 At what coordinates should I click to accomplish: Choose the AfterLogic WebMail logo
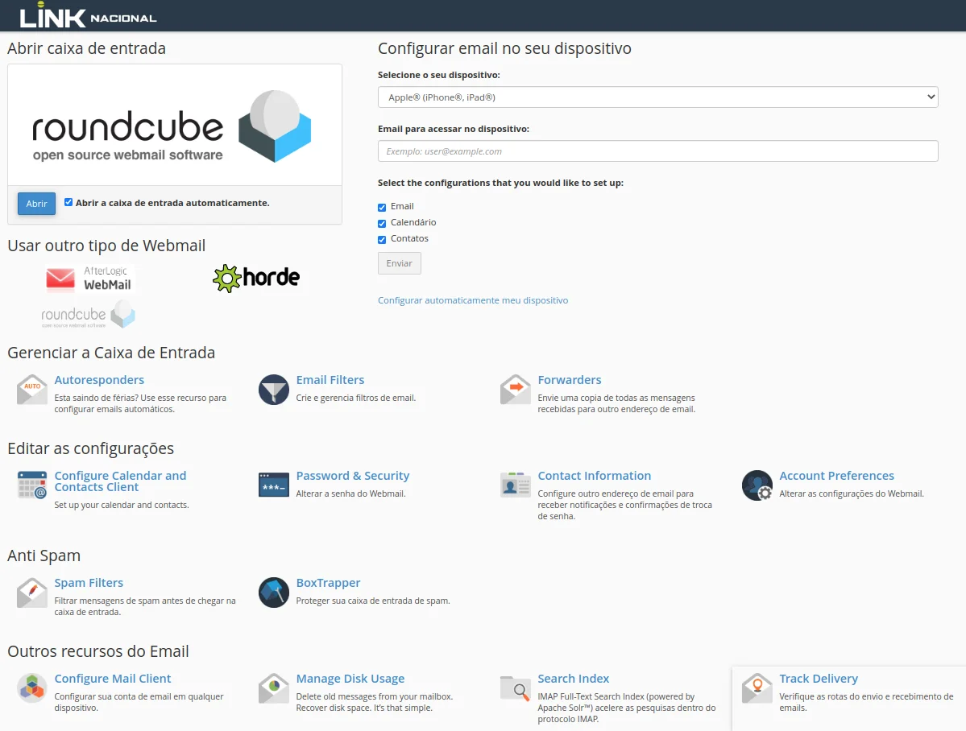point(89,279)
